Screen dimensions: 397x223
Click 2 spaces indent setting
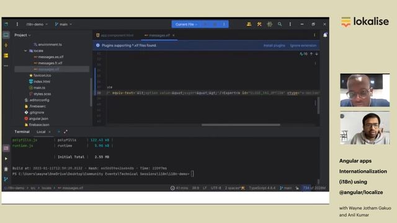(233, 188)
